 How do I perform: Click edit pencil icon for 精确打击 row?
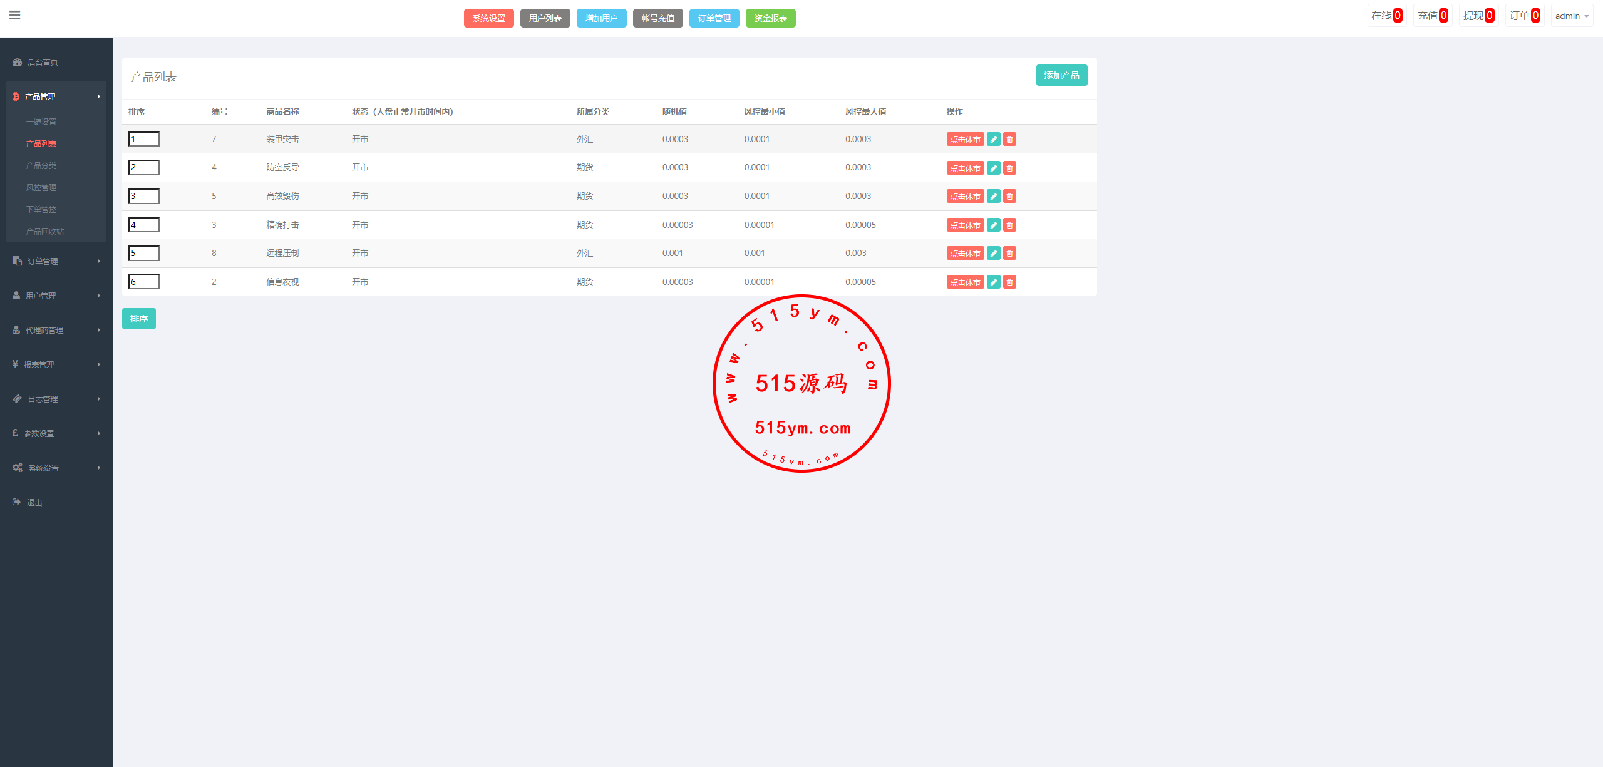tap(993, 225)
